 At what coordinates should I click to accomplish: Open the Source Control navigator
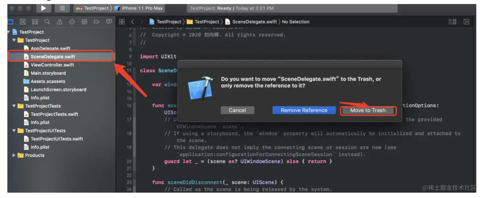(x=22, y=22)
